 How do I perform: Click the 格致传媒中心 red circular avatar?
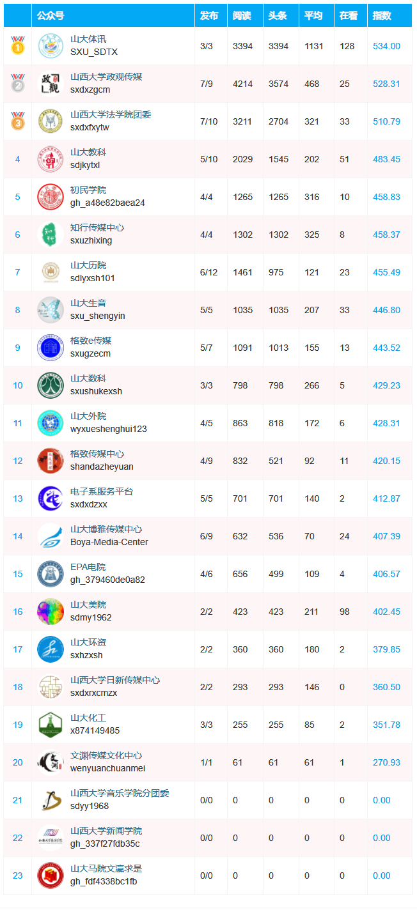click(x=51, y=460)
